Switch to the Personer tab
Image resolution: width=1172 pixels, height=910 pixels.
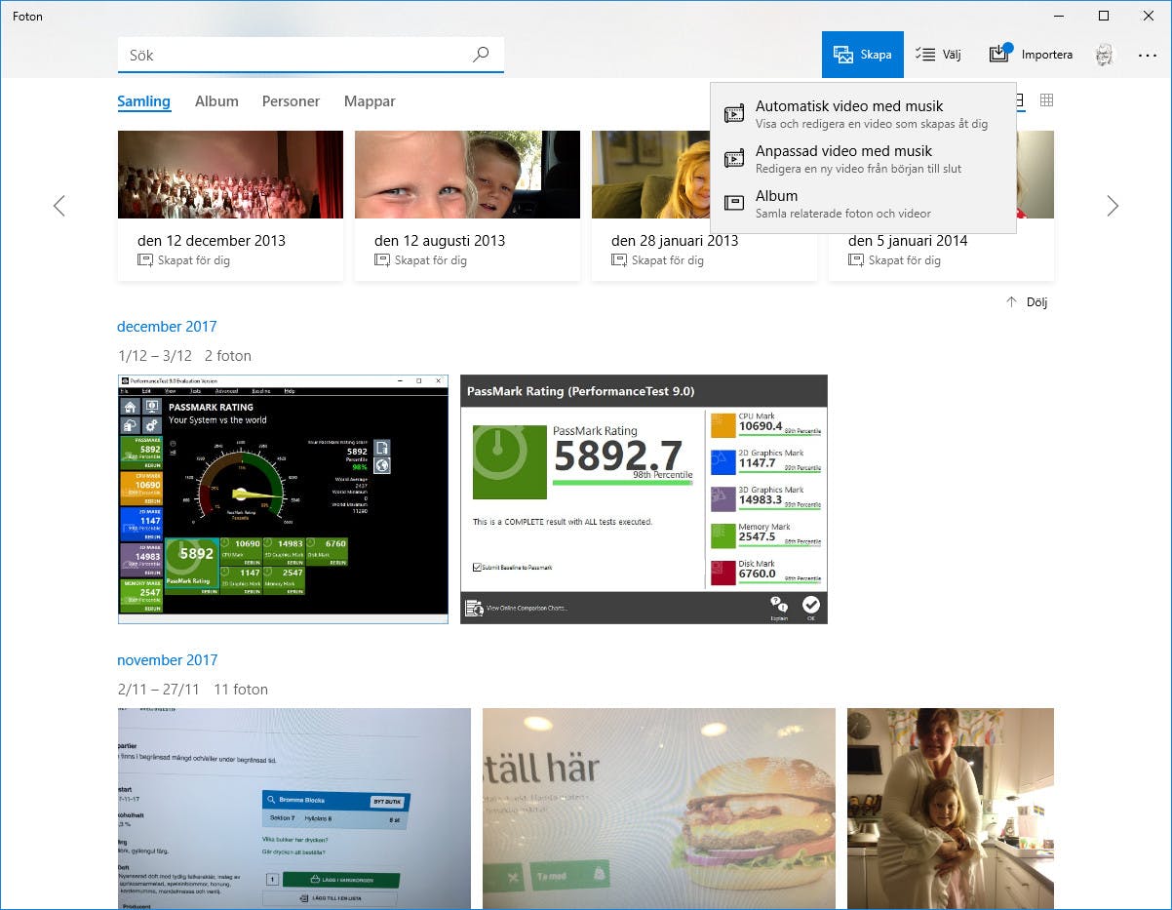point(291,101)
